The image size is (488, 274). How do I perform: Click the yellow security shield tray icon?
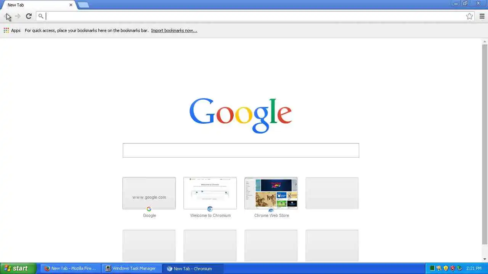[446, 268]
